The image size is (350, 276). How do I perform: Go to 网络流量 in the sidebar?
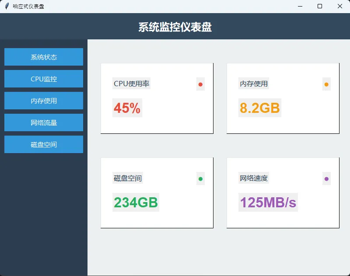tap(44, 122)
